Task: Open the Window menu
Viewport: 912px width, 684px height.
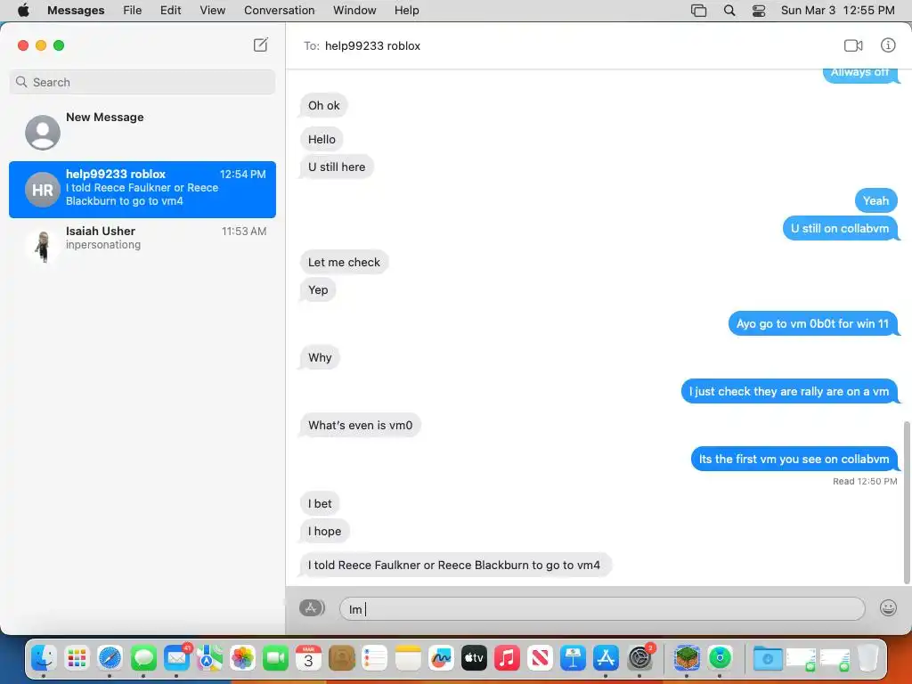Action: 354,10
